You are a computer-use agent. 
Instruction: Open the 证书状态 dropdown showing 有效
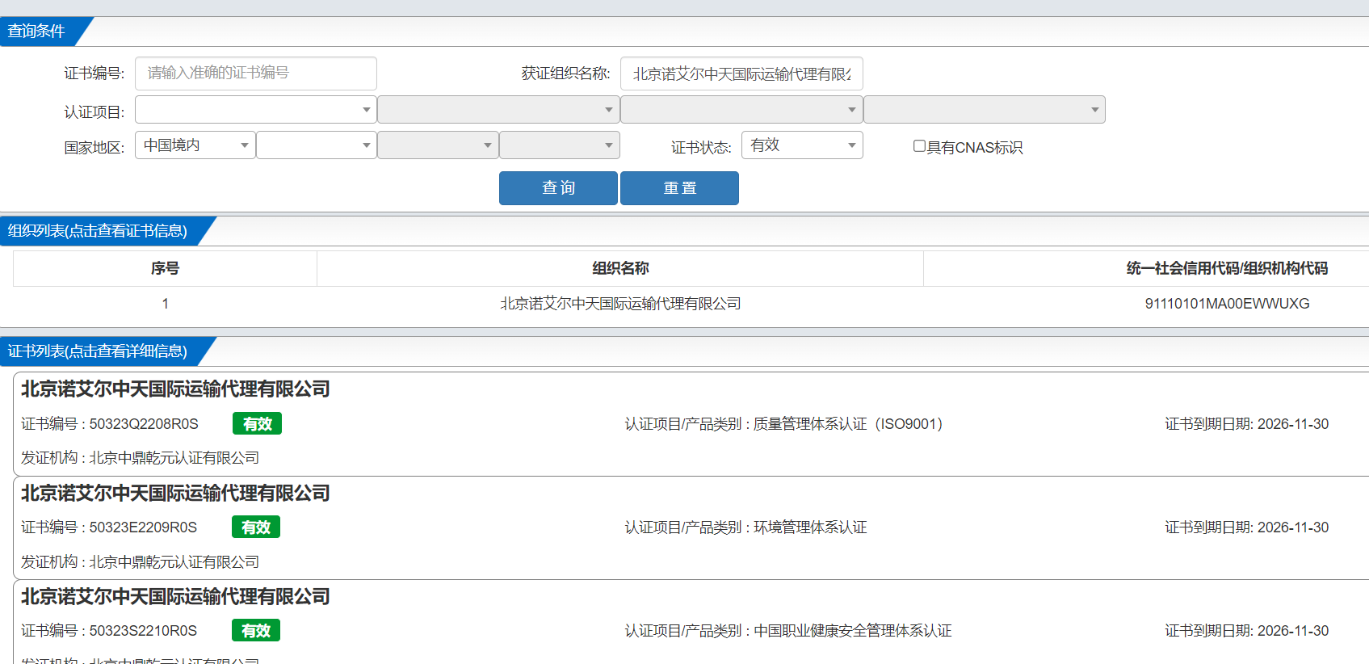[802, 145]
